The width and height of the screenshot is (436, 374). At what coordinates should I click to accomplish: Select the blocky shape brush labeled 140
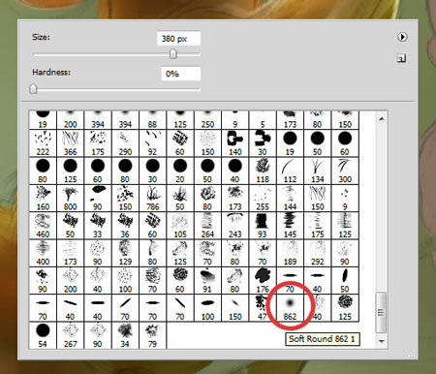[x=234, y=143]
